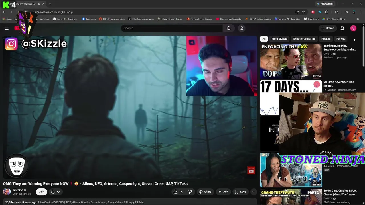Click the Ask button under the video
Image resolution: width=365 pixels, height=205 pixels.
pos(223,192)
